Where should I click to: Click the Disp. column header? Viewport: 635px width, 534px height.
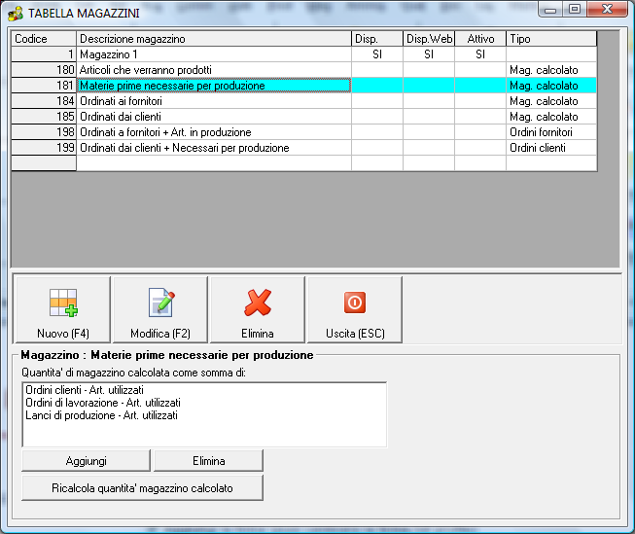(x=377, y=39)
